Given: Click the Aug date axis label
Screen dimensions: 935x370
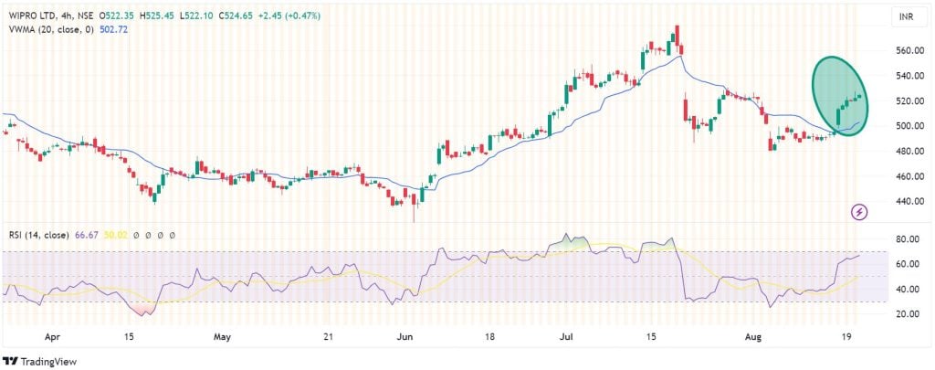Looking at the screenshot, I should [x=753, y=336].
